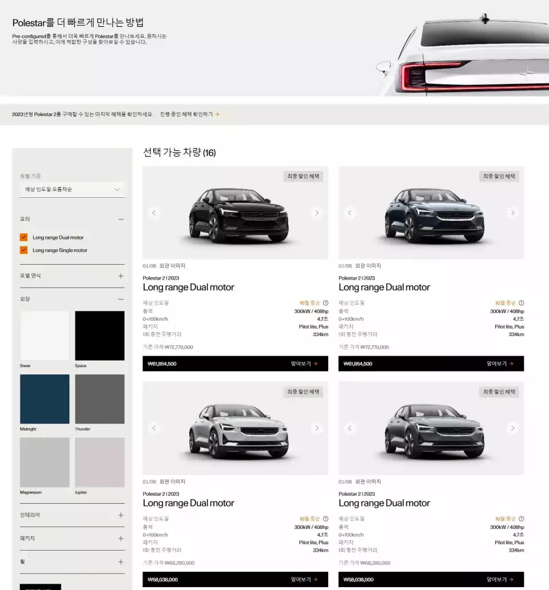Select the Snow exterior color swatch

(x=45, y=336)
